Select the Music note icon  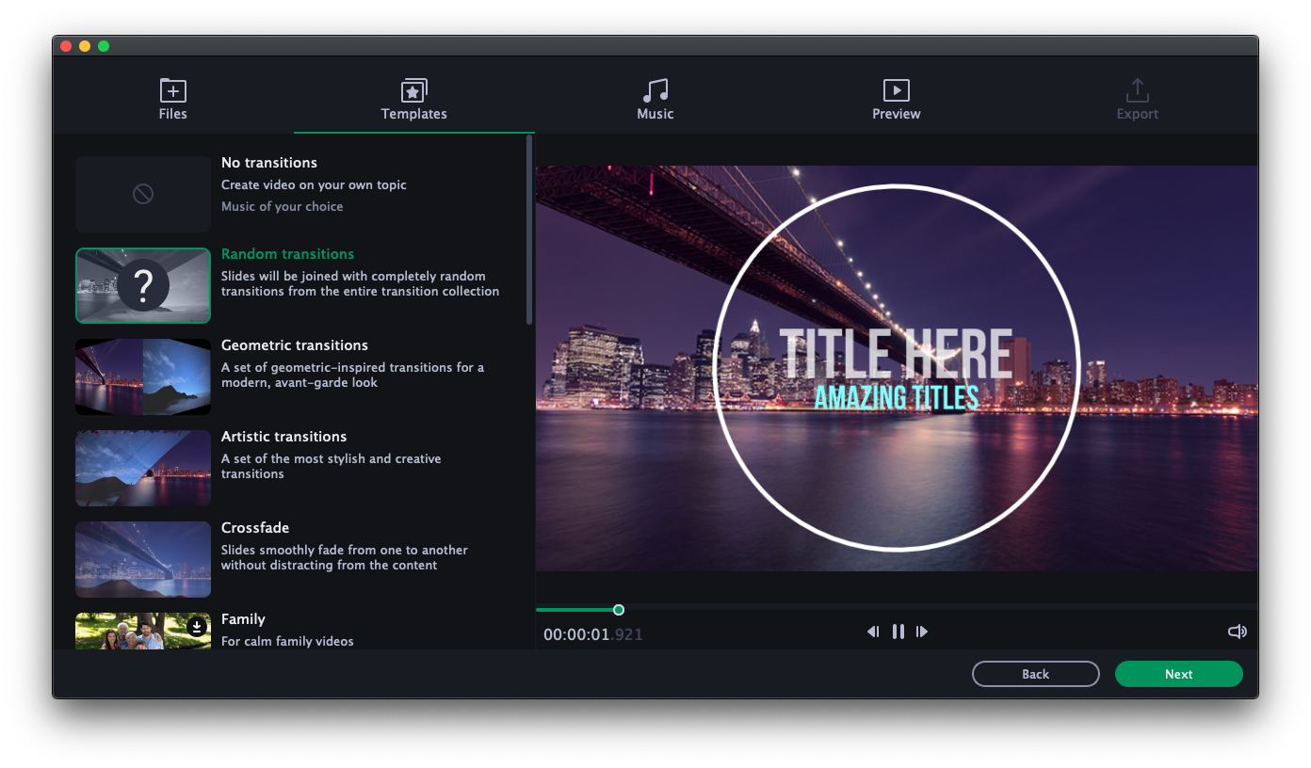(655, 90)
